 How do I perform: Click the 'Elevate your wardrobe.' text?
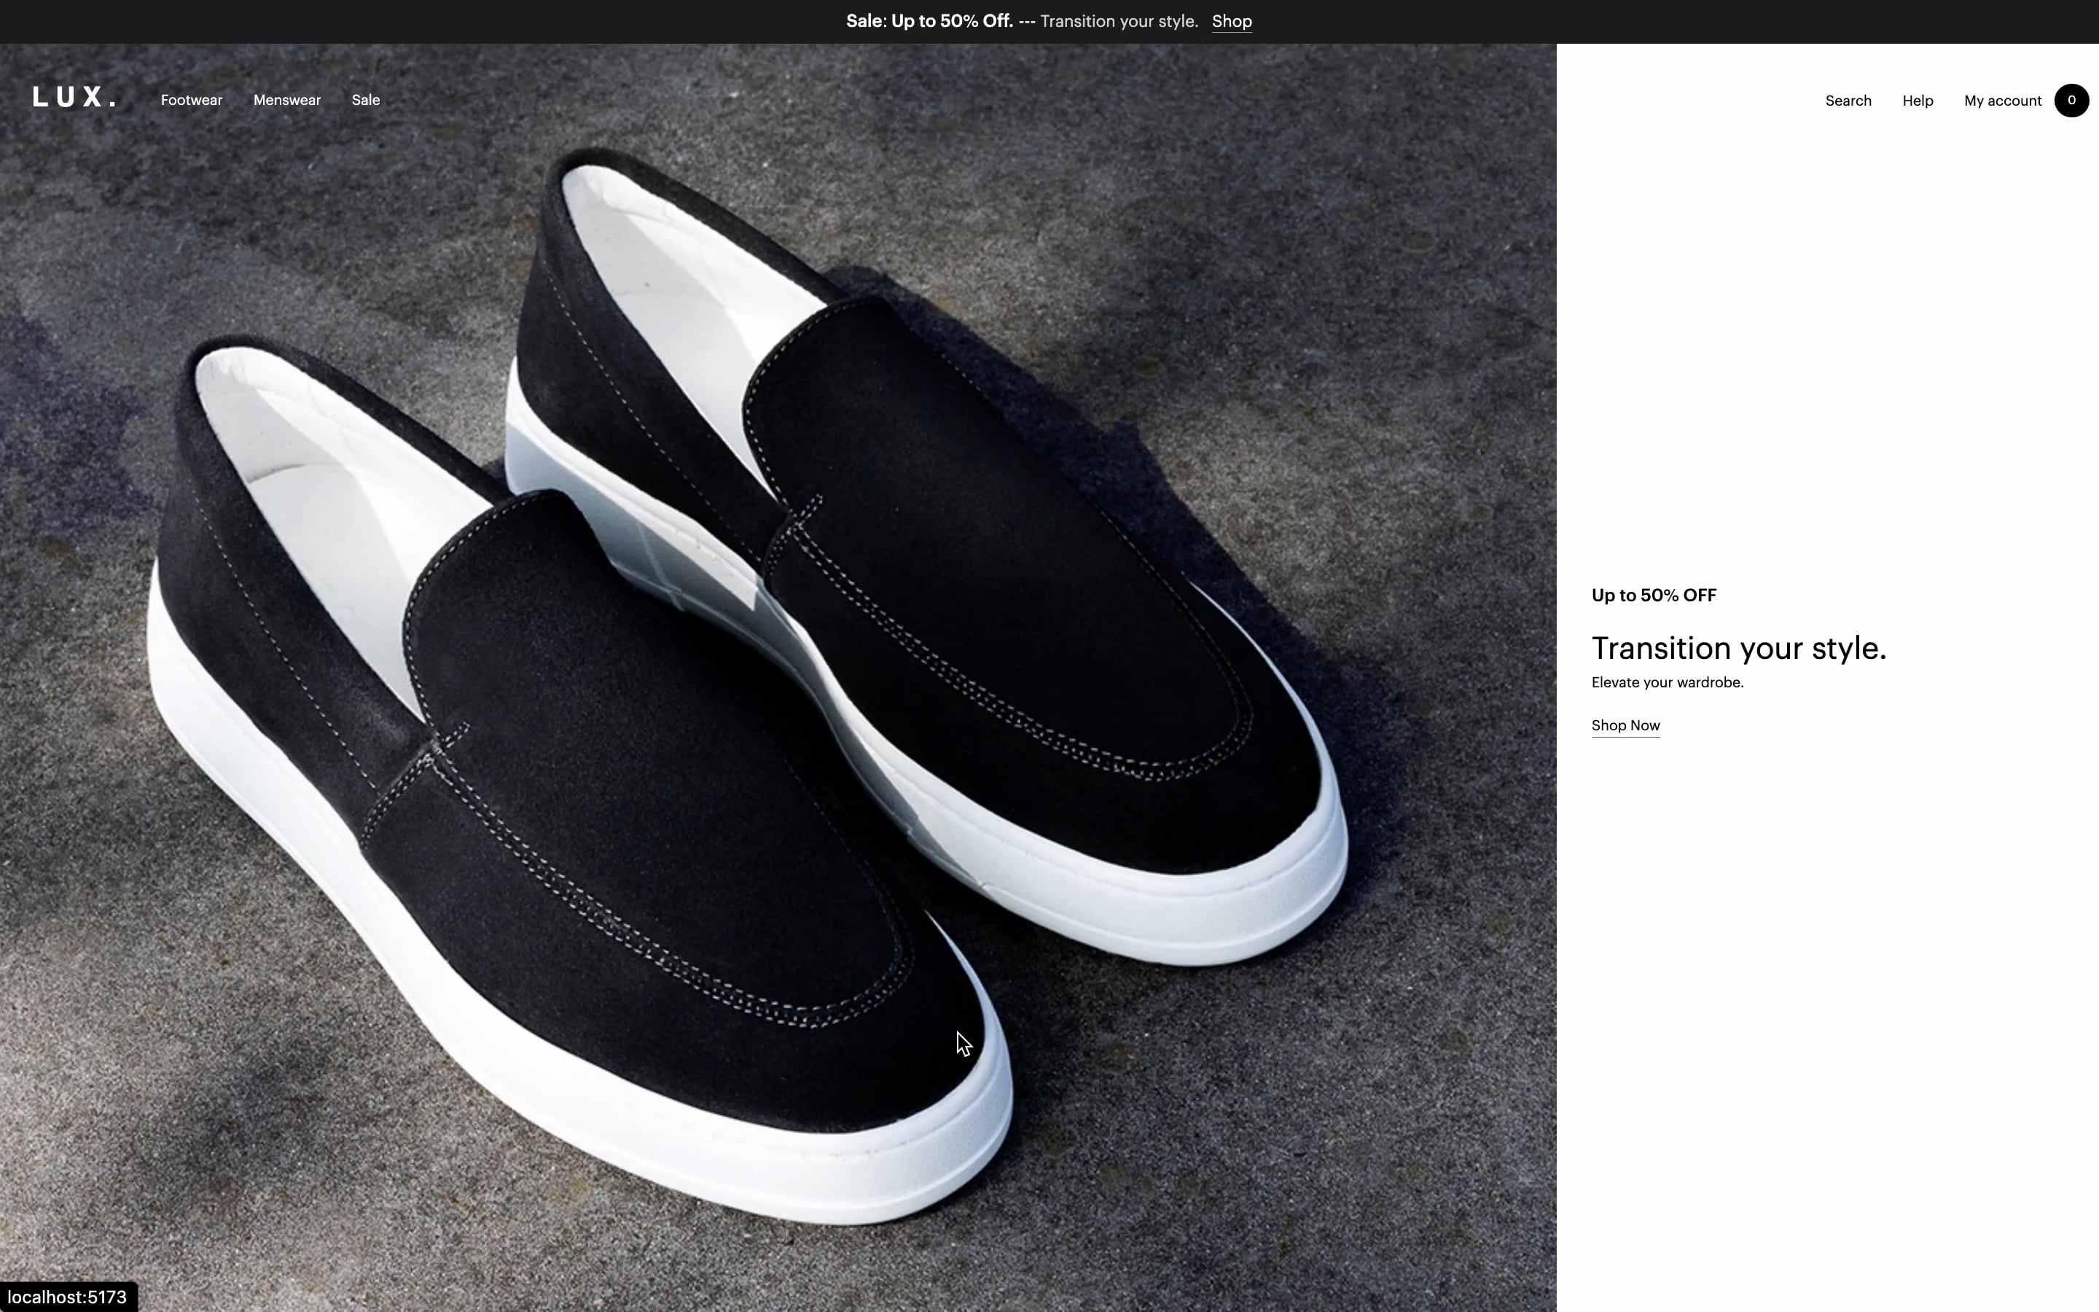click(1666, 683)
